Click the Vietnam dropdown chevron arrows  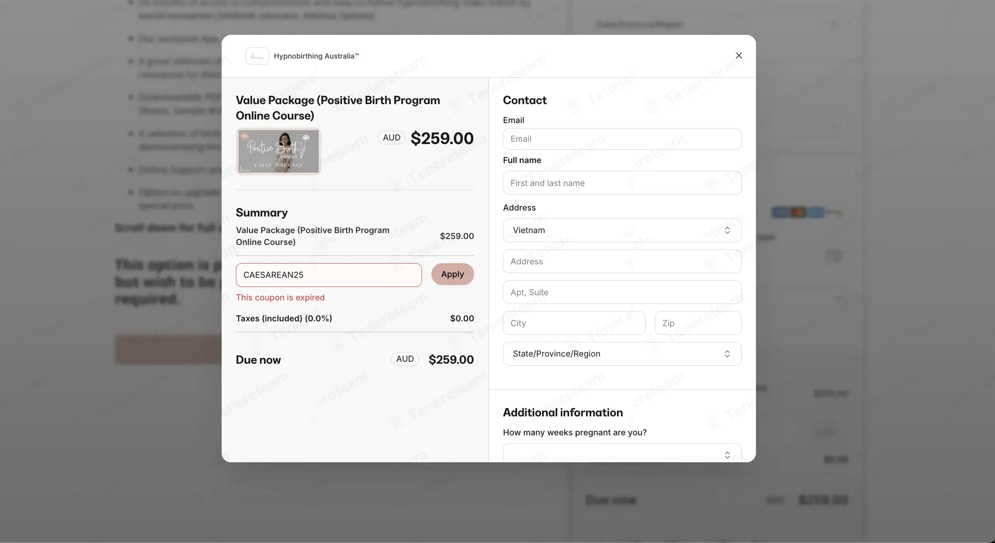pos(727,230)
